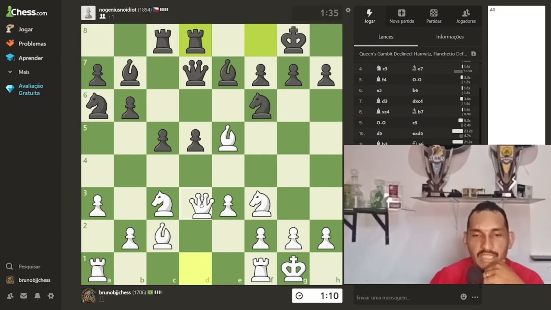Select the white knight on f3
This screenshot has width=551, height=310.
(261, 203)
